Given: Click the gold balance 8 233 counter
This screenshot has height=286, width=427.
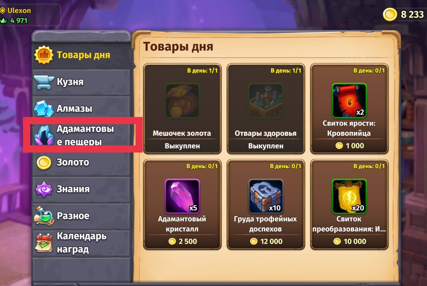Looking at the screenshot, I should tap(404, 14).
